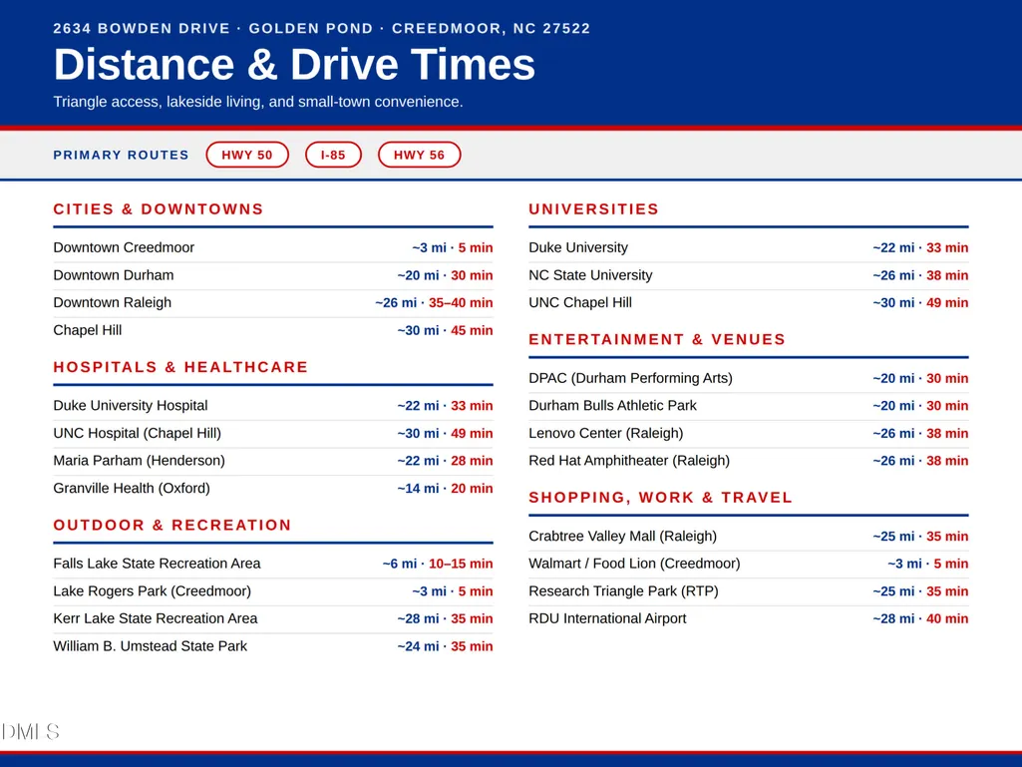Click Granville Health (Oxford) row
This screenshot has height=767, width=1022.
point(273,488)
